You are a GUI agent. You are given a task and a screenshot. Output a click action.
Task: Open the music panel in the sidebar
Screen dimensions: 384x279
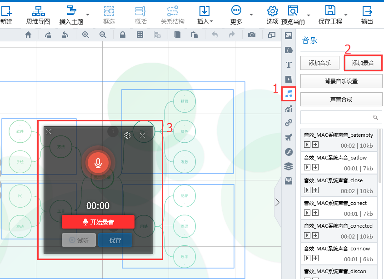[x=289, y=94]
